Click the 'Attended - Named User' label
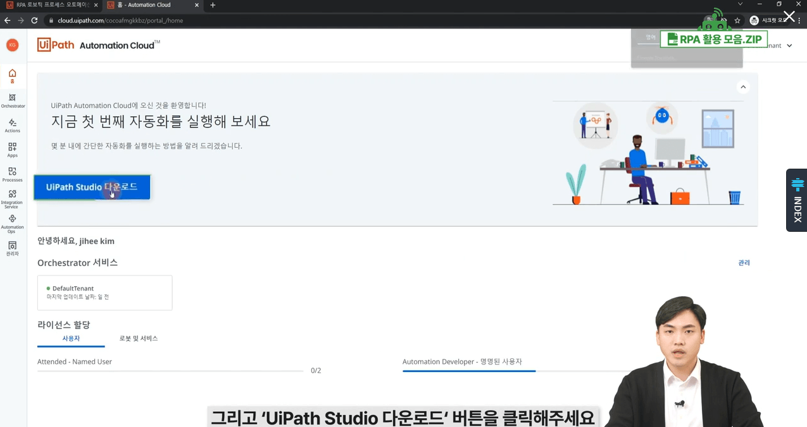807x427 pixels. 75,362
